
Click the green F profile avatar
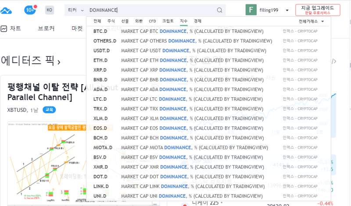pyautogui.click(x=251, y=10)
